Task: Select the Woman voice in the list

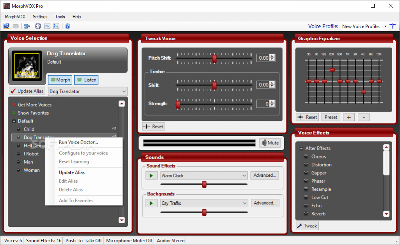Action: pos(30,170)
